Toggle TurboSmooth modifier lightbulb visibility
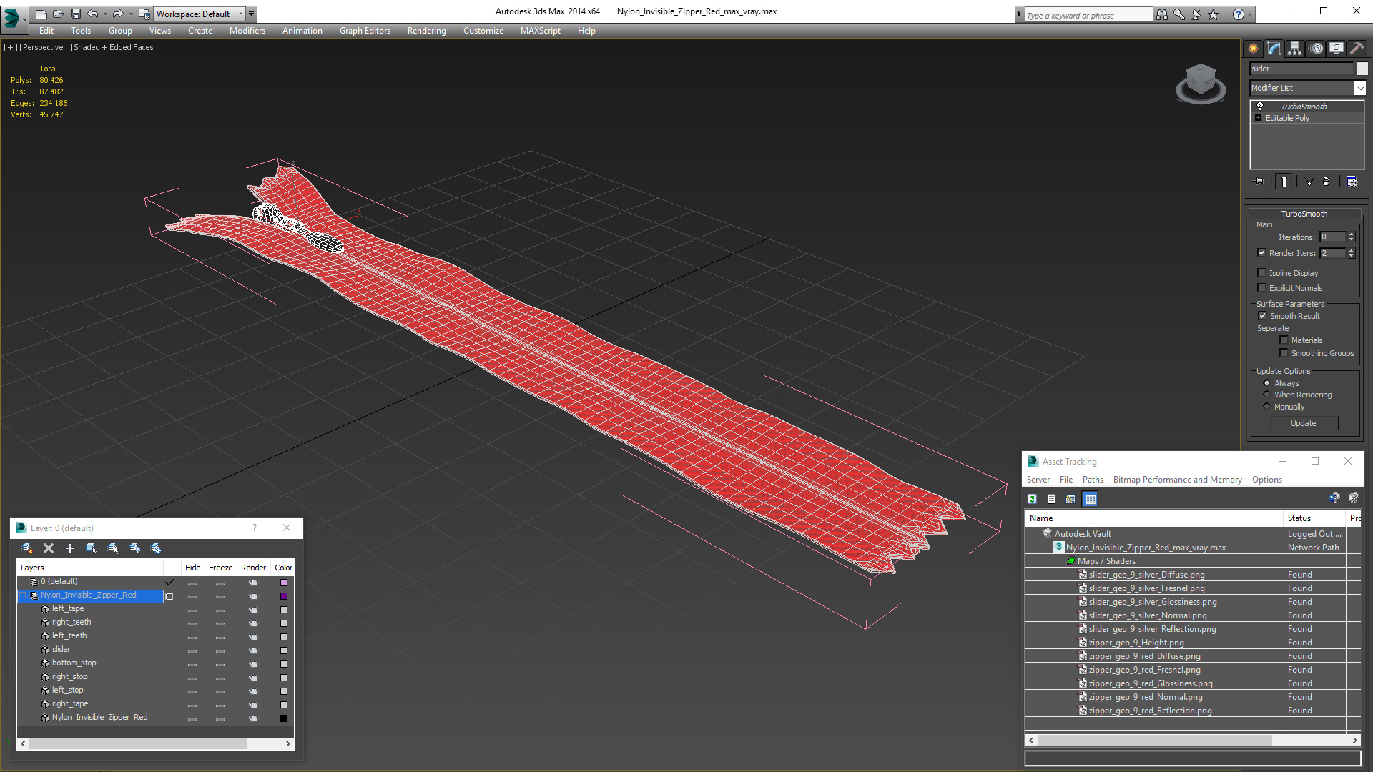Image resolution: width=1373 pixels, height=772 pixels. (1260, 107)
